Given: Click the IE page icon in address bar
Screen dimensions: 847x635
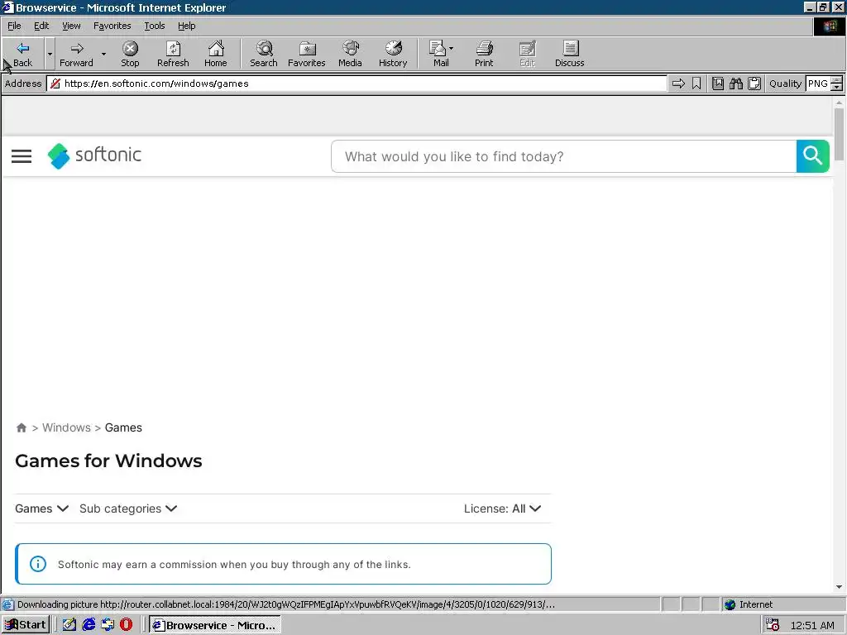Looking at the screenshot, I should 55,84.
